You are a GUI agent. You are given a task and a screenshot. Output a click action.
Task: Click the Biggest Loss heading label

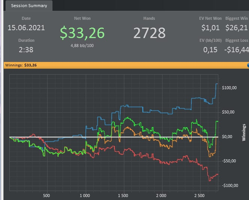(237, 40)
